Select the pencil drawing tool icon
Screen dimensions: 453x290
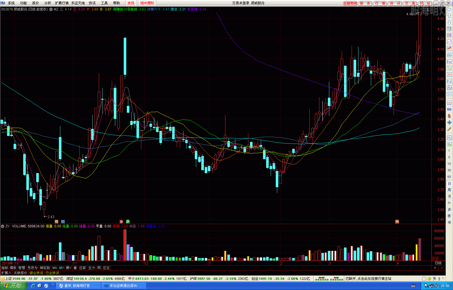coord(449,129)
